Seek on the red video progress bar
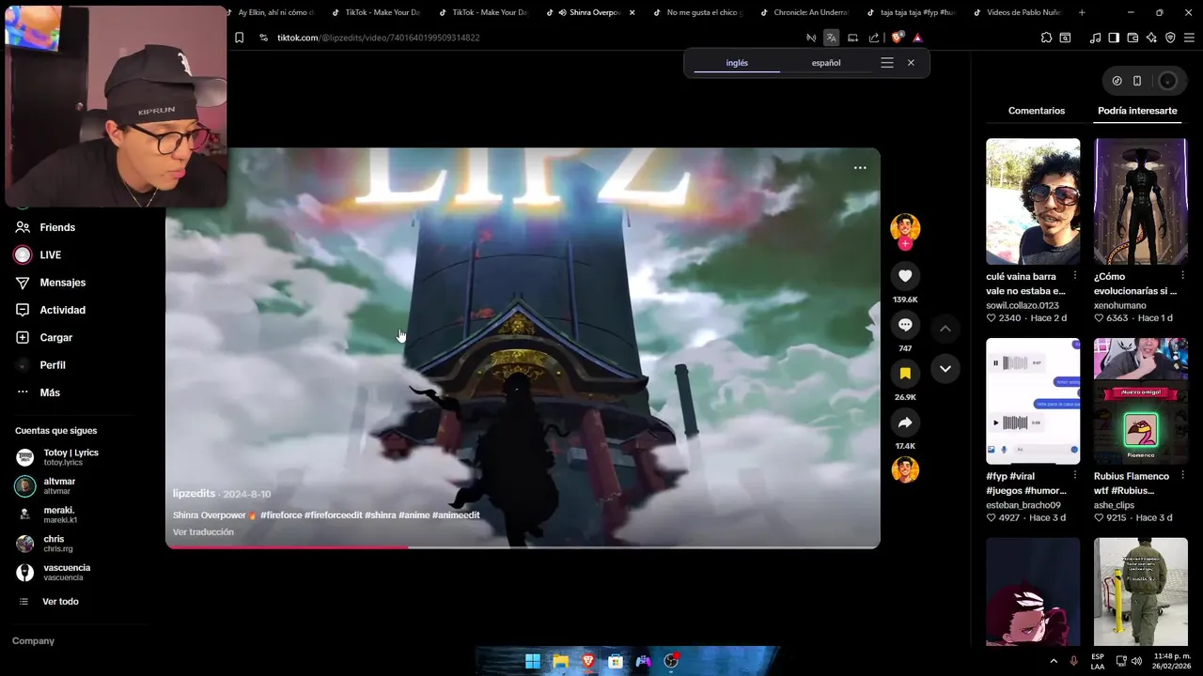 click(523, 547)
